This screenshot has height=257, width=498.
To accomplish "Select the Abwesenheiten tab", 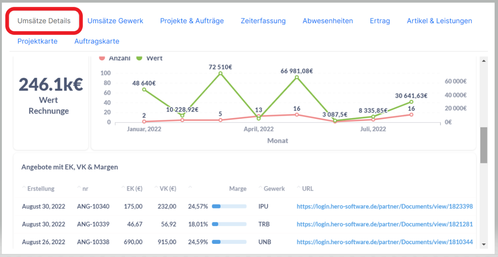I will [x=328, y=21].
